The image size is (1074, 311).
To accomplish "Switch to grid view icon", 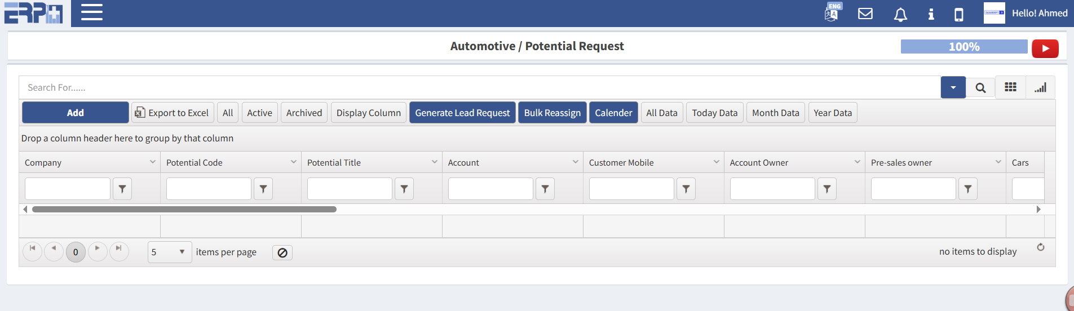I will (x=1010, y=87).
